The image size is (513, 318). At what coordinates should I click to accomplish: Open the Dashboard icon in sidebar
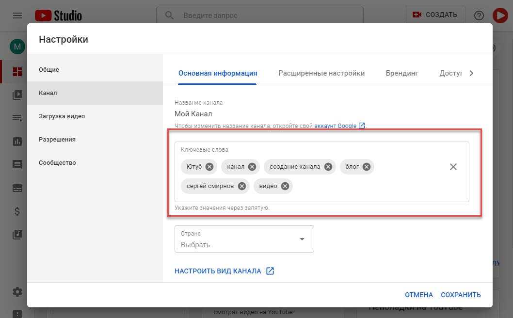click(17, 71)
